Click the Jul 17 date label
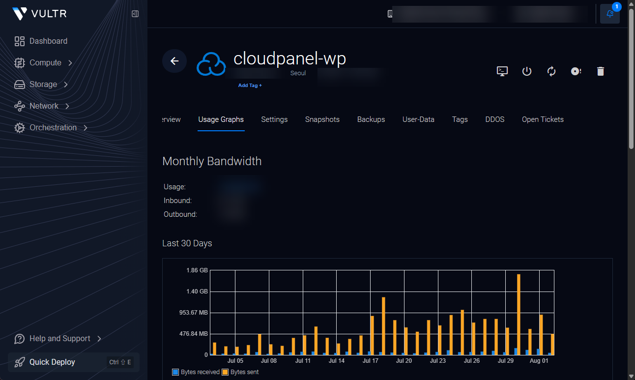The image size is (635, 380). pos(371,361)
